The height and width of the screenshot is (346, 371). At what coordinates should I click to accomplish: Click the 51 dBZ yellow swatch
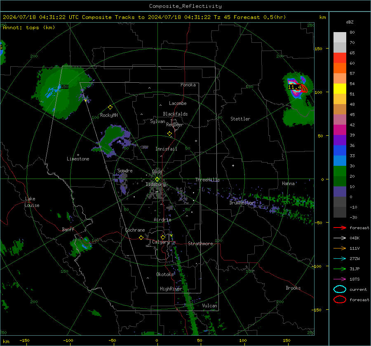click(340, 88)
